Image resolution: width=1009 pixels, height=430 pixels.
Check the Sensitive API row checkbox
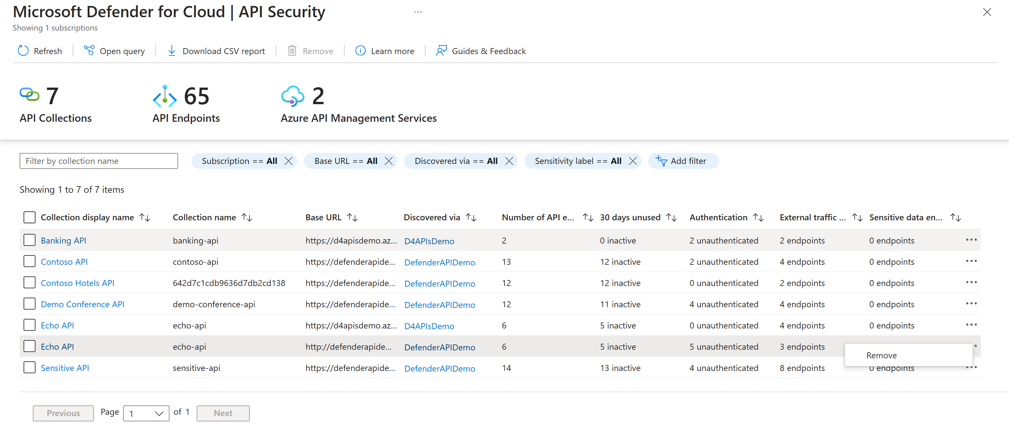(x=30, y=367)
